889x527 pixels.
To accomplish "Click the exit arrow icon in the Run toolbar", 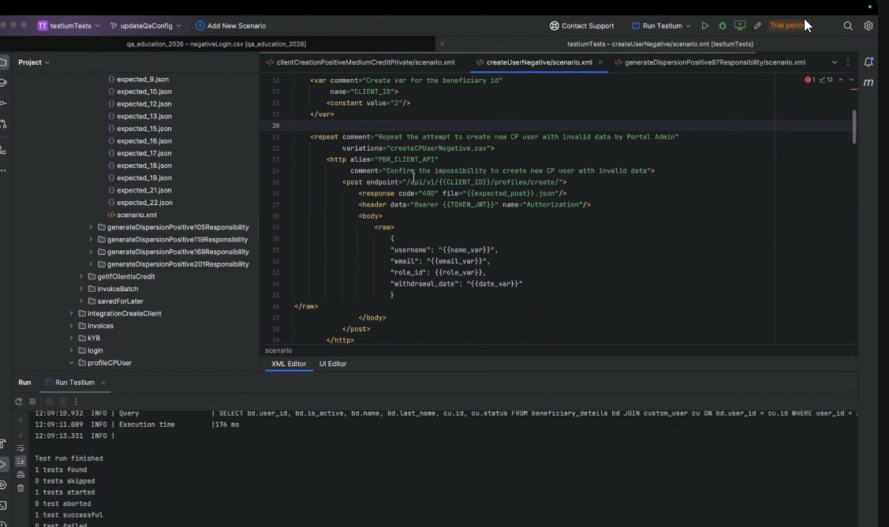I will coord(63,402).
